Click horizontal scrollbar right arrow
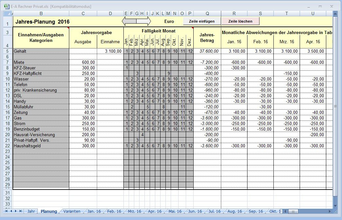Image resolution: width=342 pixels, height=220 pixels. (330, 211)
